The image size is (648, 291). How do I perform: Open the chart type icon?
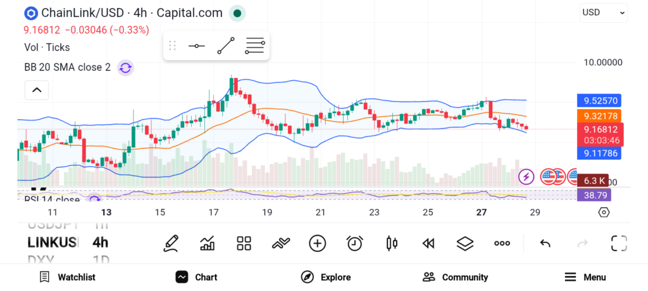coord(207,243)
